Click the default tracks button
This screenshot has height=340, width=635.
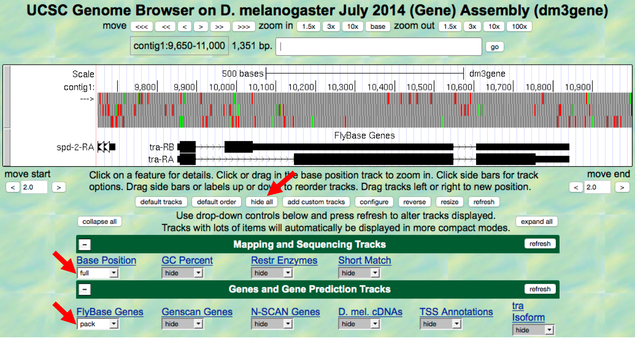pos(161,202)
